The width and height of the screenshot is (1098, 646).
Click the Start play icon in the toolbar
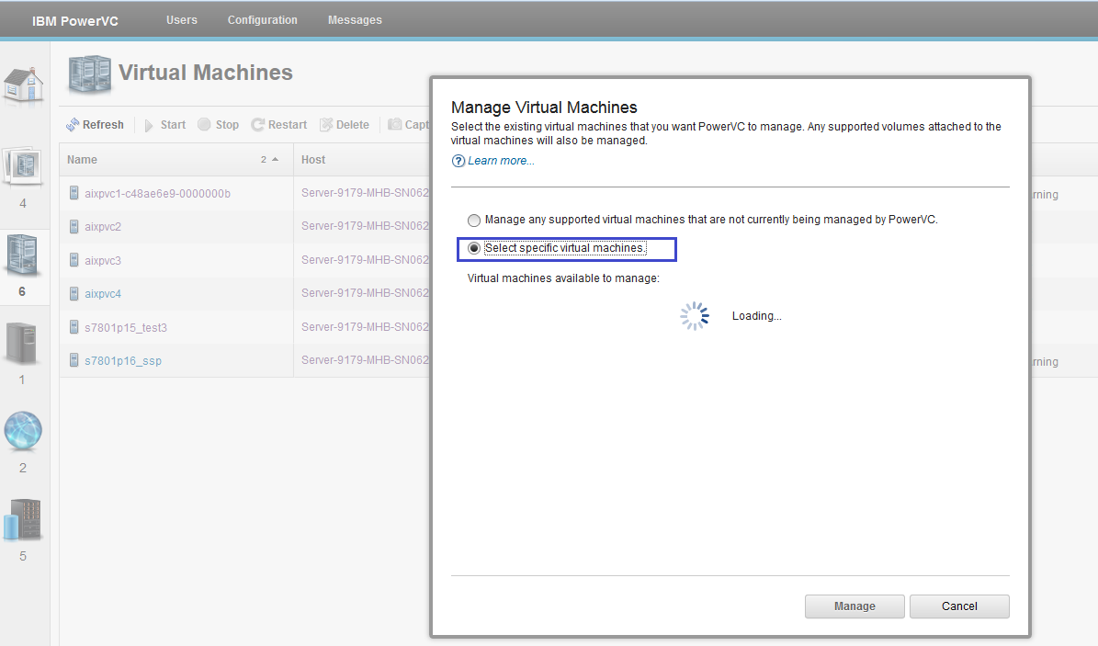tap(149, 125)
